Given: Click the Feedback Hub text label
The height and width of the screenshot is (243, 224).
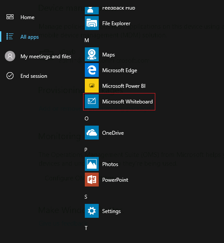Looking at the screenshot, I should [119, 8].
